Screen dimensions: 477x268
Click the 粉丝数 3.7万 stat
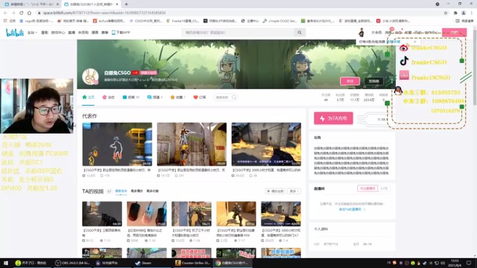point(340,97)
